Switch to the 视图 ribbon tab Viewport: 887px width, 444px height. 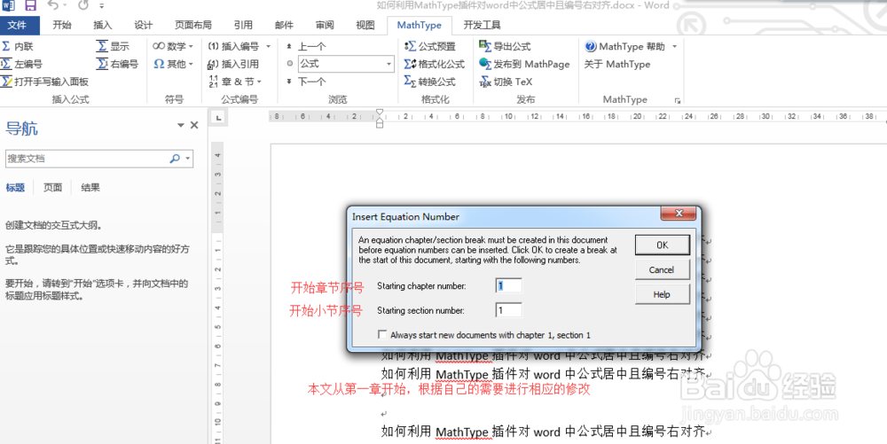tap(365, 25)
